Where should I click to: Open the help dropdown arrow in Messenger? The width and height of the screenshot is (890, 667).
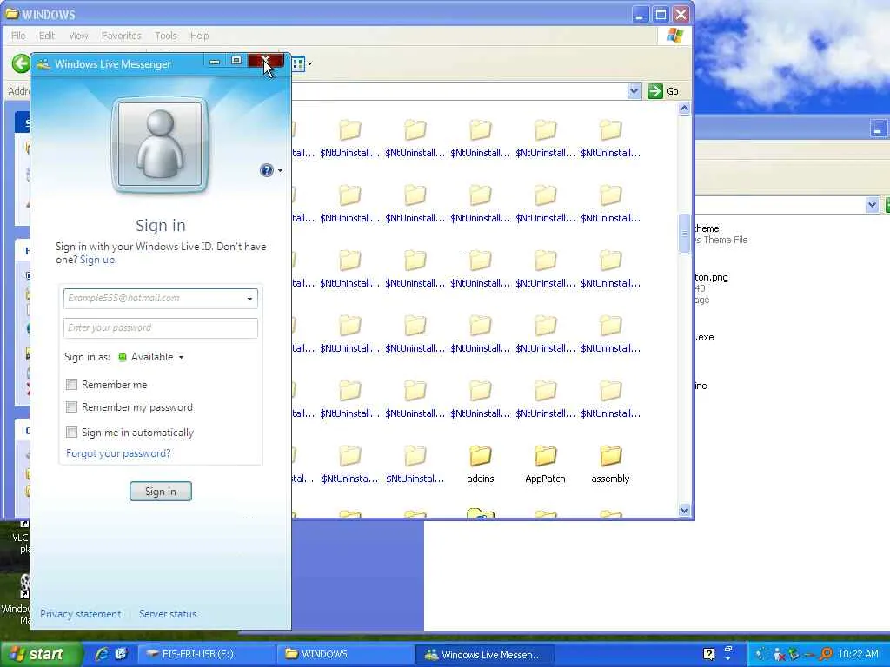280,171
